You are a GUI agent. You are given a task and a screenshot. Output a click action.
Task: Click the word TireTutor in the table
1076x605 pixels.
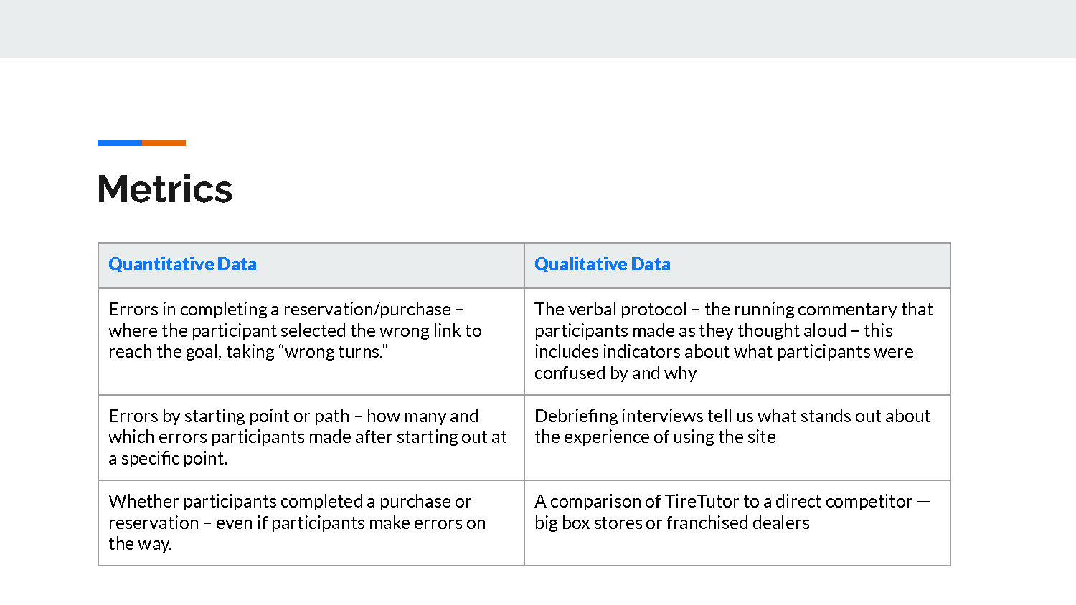tap(702, 501)
